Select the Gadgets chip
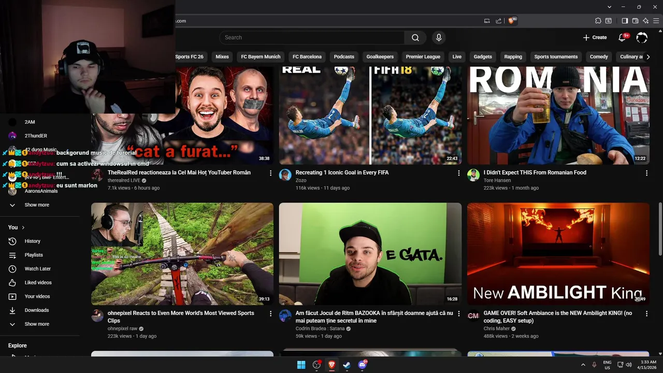The height and width of the screenshot is (373, 663). point(483,57)
